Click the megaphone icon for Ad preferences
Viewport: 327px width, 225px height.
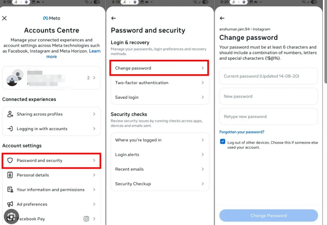10,204
